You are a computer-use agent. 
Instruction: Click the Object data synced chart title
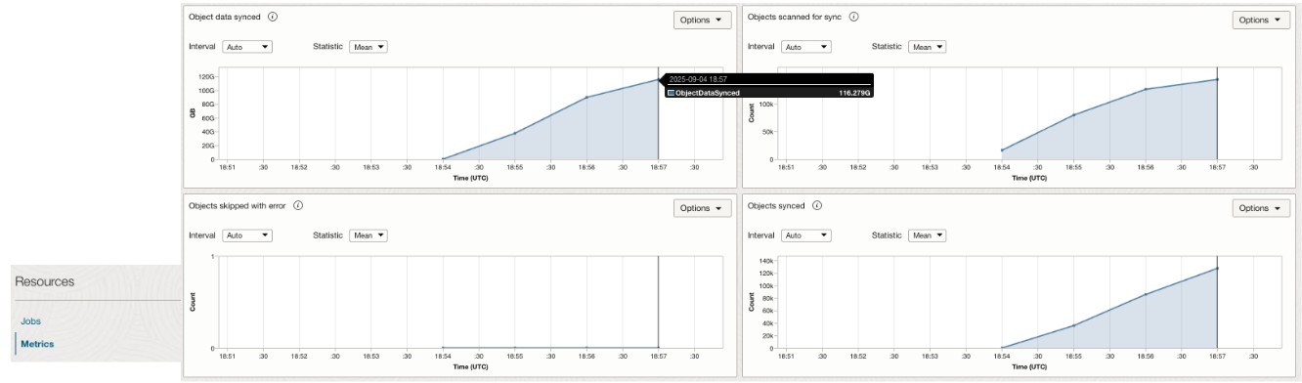click(x=225, y=17)
